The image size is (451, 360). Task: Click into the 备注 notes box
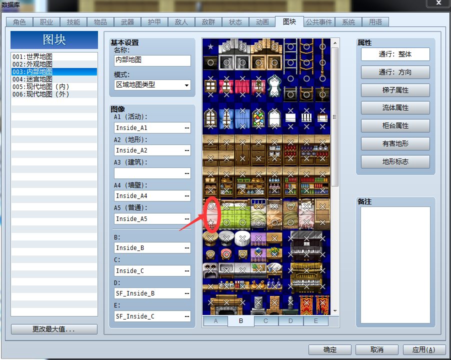point(395,264)
